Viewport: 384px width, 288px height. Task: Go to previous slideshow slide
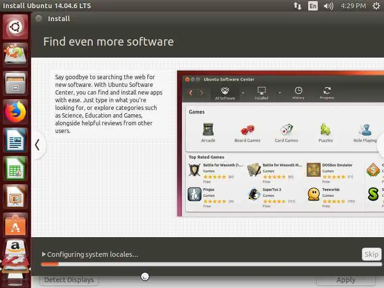click(37, 145)
